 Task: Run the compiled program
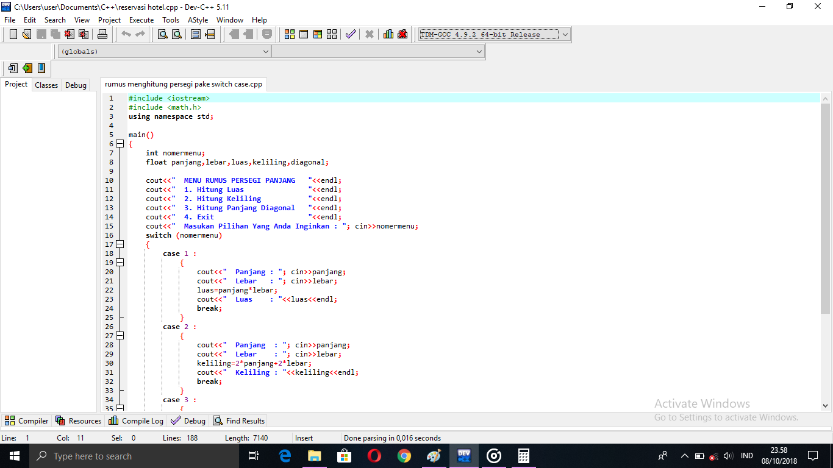pyautogui.click(x=303, y=34)
